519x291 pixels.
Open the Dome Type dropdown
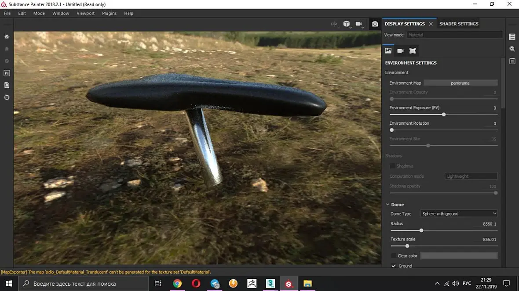coord(459,214)
